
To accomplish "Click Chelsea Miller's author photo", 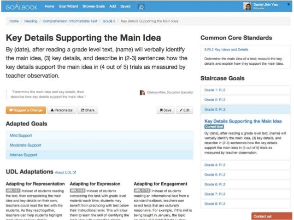I will point(142,92).
